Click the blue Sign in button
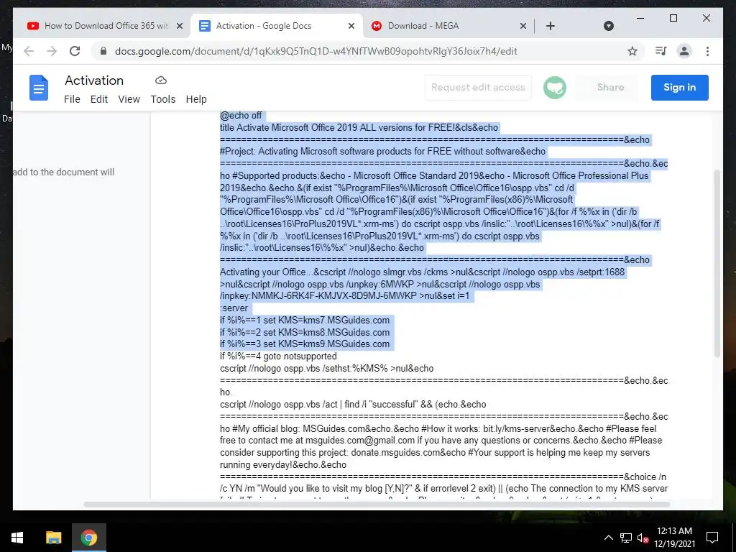 (x=679, y=87)
